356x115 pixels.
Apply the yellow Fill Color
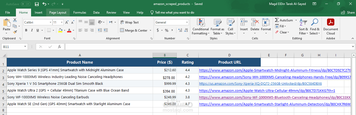pos(61,31)
